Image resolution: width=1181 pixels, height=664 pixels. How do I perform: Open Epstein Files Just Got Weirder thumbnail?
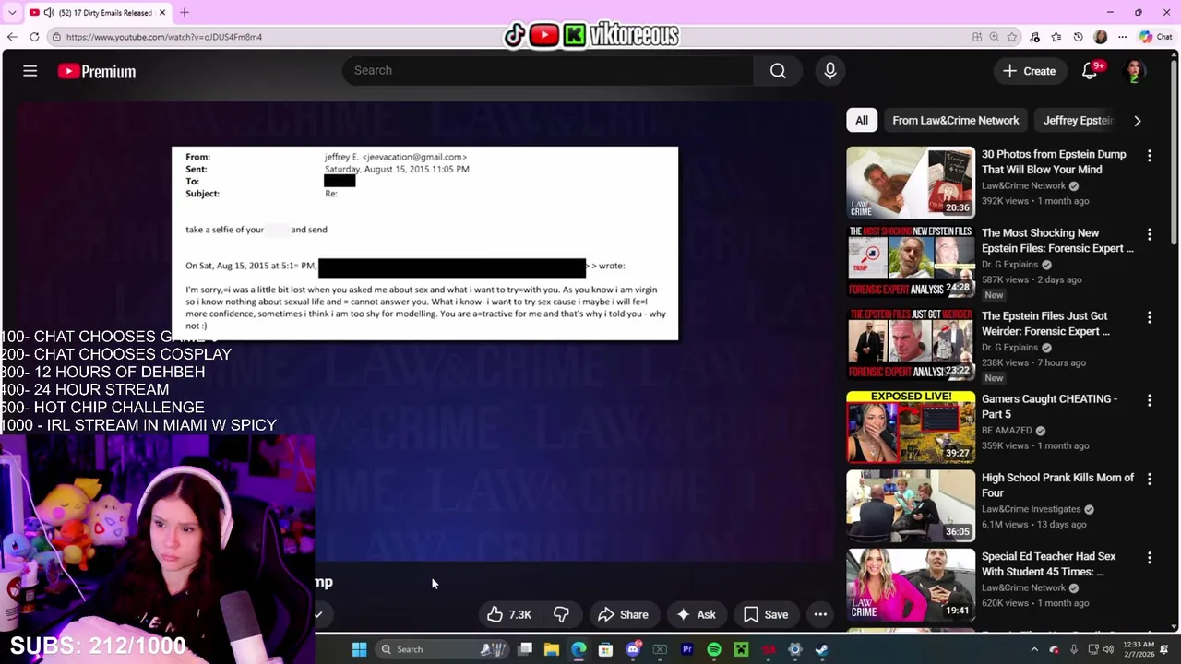click(x=911, y=344)
